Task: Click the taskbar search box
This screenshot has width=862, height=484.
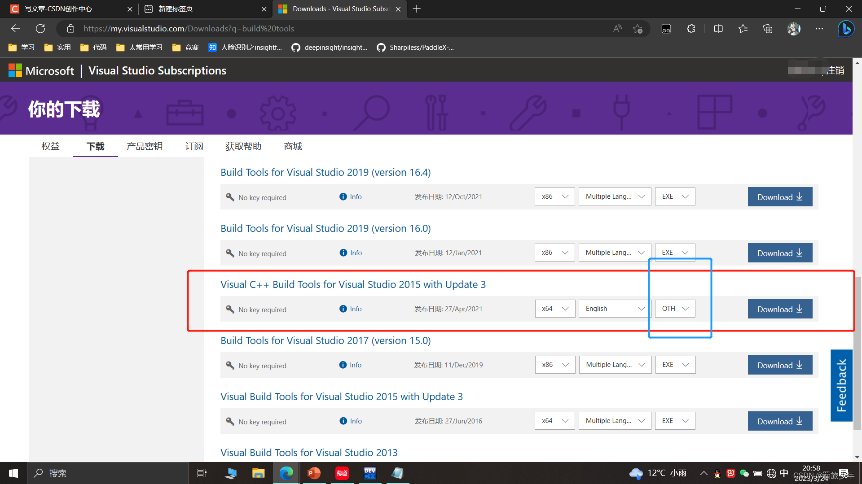Action: click(108, 473)
